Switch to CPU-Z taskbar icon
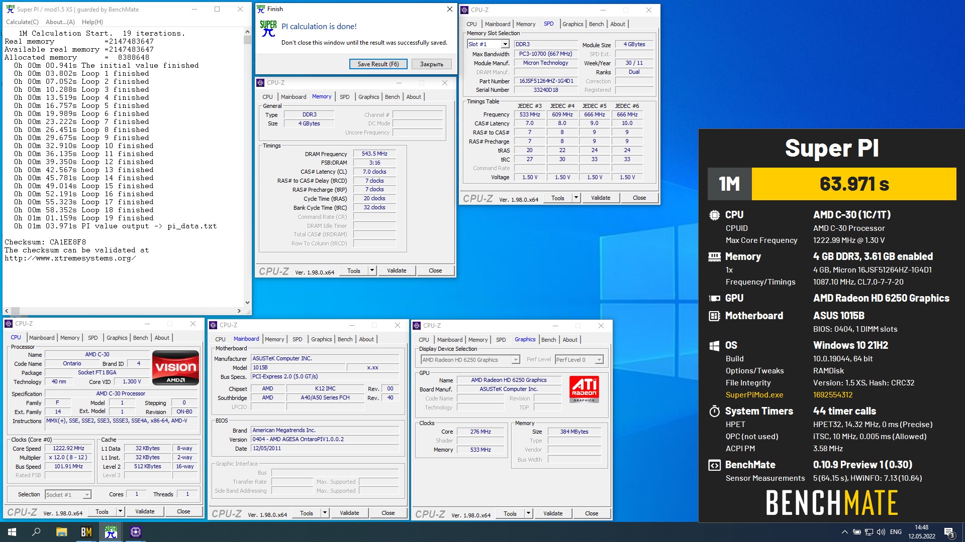Screen dimensions: 965x542 pos(136,532)
